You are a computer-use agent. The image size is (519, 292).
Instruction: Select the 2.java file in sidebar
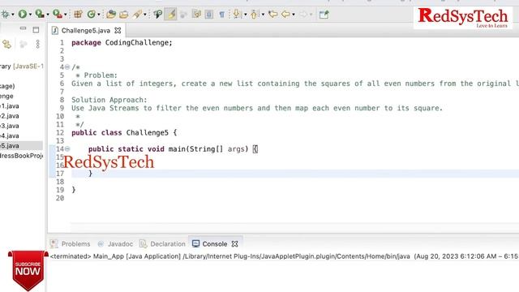tap(10, 116)
